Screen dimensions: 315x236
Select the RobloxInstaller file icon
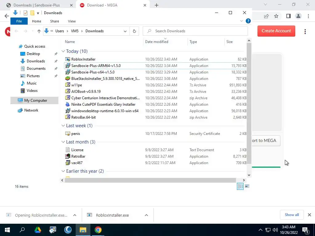coord(68,59)
